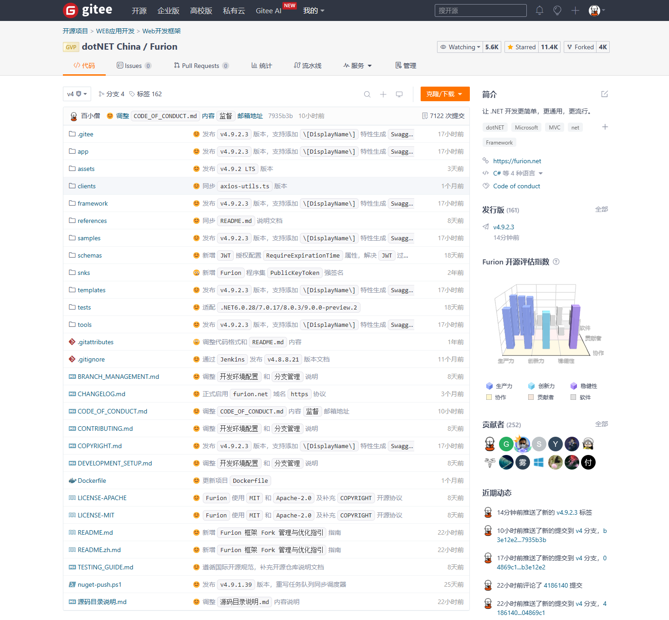669x620 pixels.
Task: Open the 统计 tab
Action: click(x=262, y=66)
